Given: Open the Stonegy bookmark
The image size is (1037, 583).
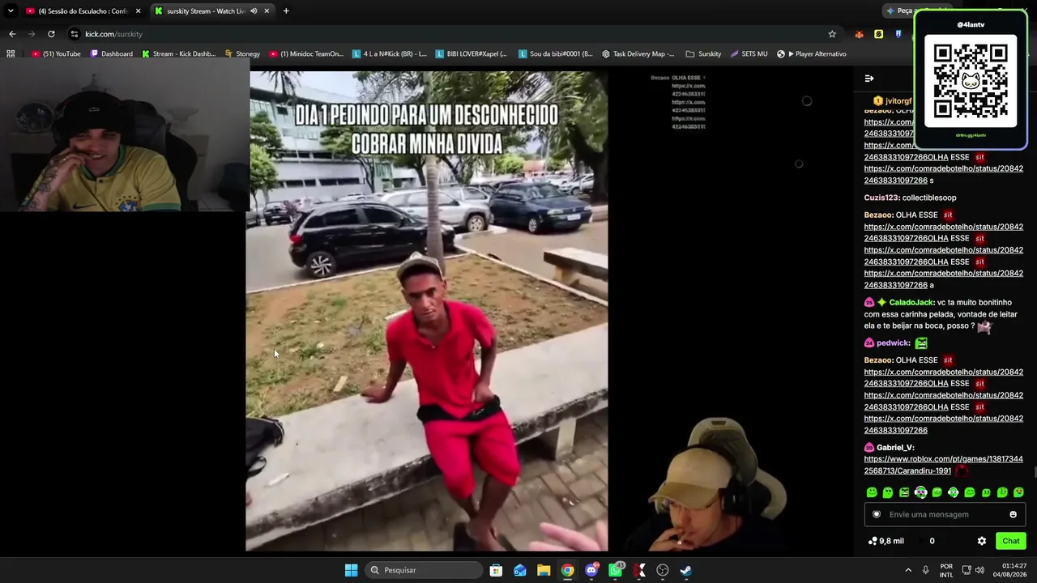Looking at the screenshot, I should click(x=242, y=54).
